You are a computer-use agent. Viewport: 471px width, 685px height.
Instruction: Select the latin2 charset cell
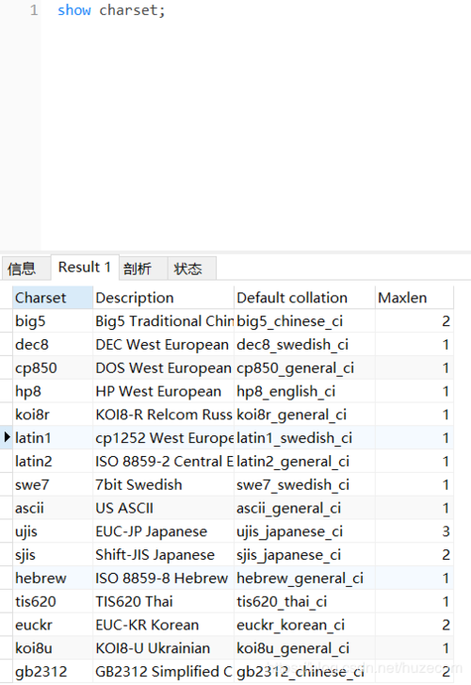click(53, 462)
